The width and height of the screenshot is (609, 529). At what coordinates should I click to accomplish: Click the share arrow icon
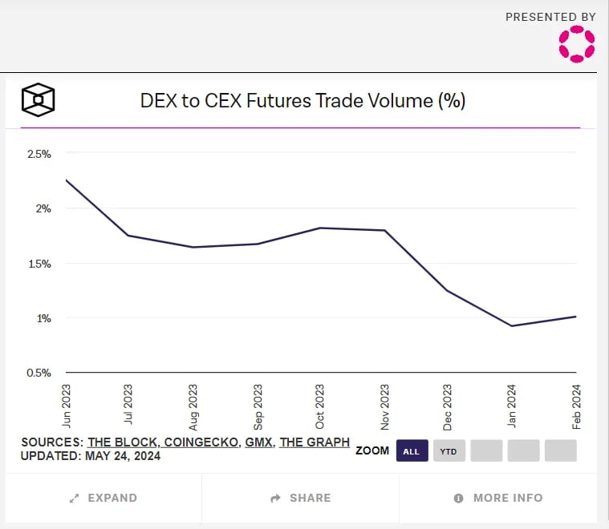[275, 498]
